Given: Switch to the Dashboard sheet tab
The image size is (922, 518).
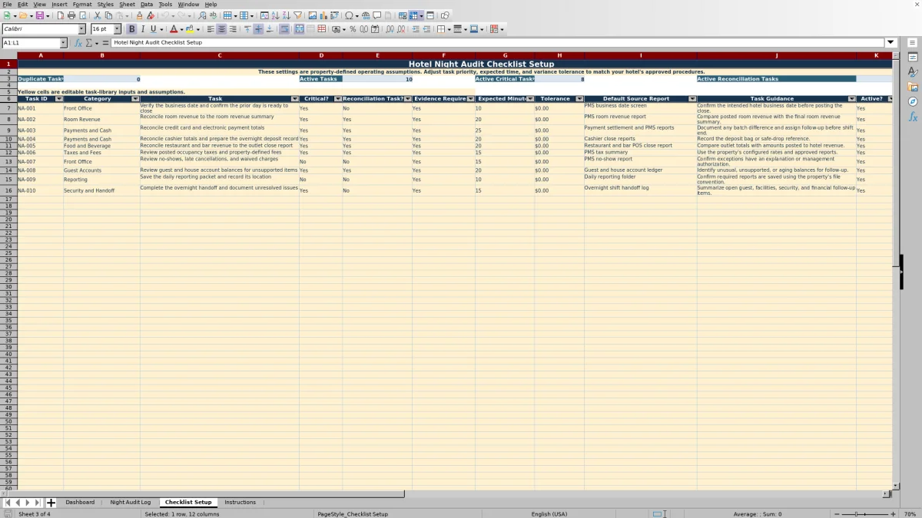Looking at the screenshot, I should coord(80,503).
